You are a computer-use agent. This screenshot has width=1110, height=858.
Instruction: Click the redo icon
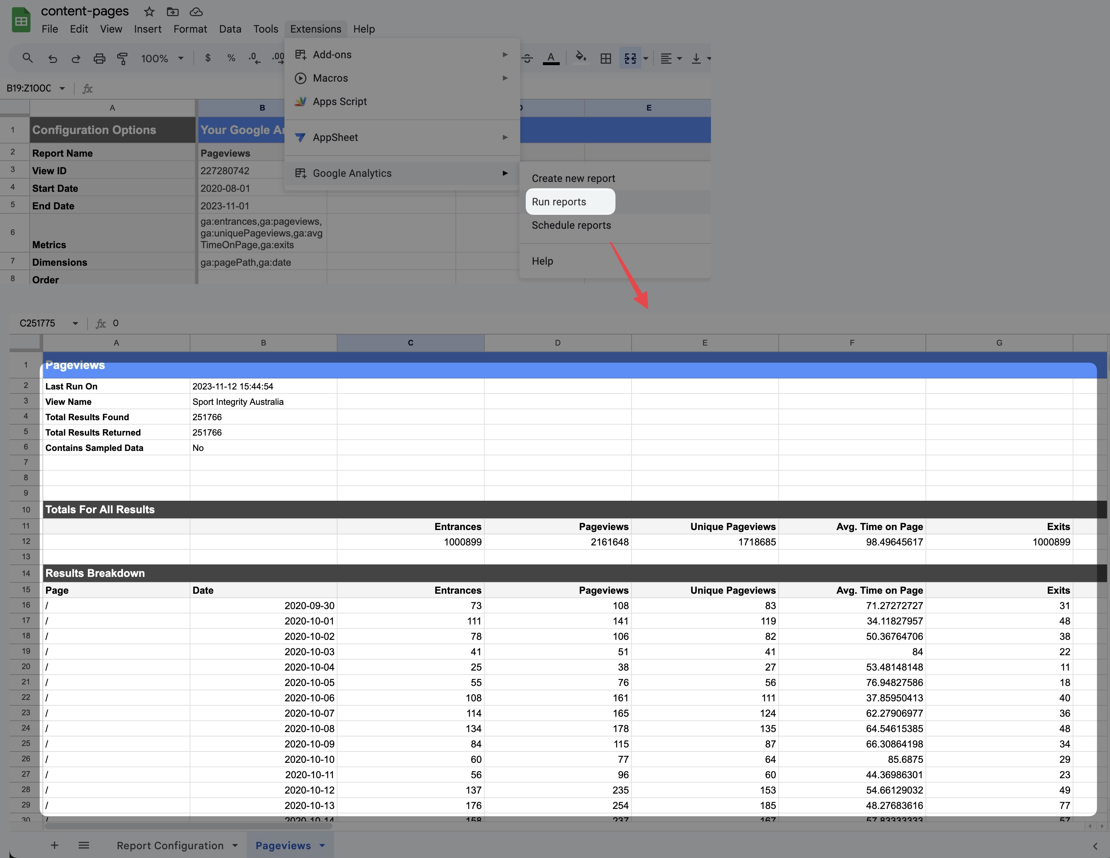pos(76,59)
